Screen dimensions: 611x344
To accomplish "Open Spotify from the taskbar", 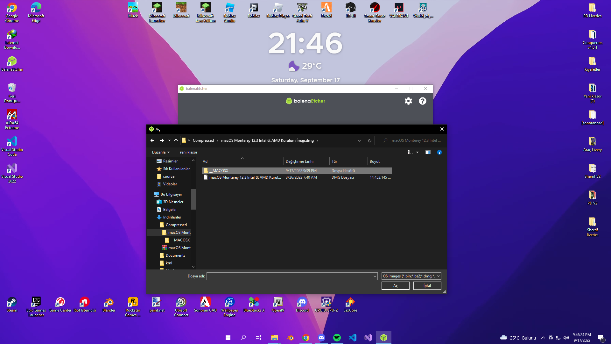I will pos(337,338).
